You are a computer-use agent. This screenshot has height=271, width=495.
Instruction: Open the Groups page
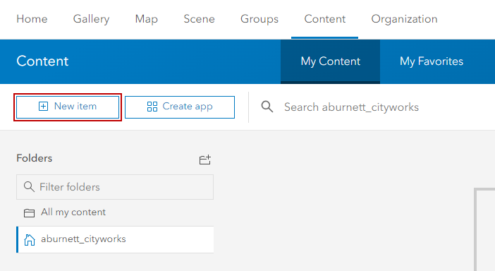[x=259, y=19]
